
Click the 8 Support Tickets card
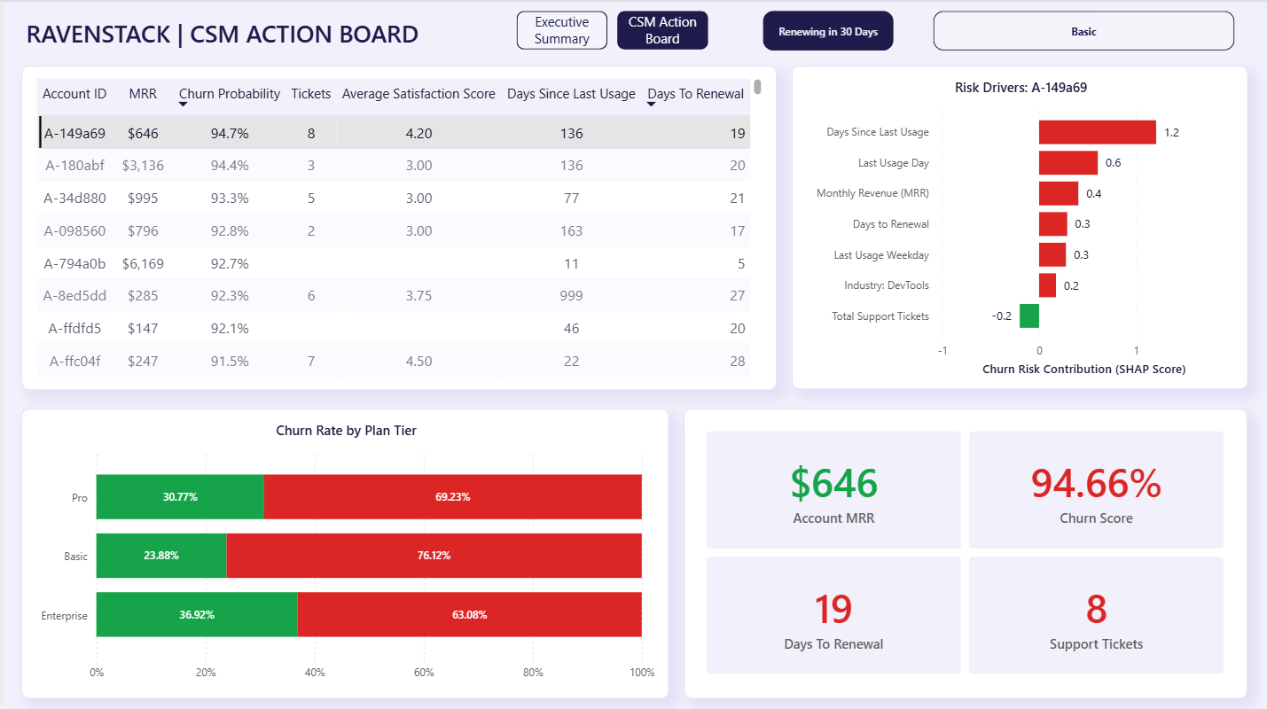click(1096, 615)
